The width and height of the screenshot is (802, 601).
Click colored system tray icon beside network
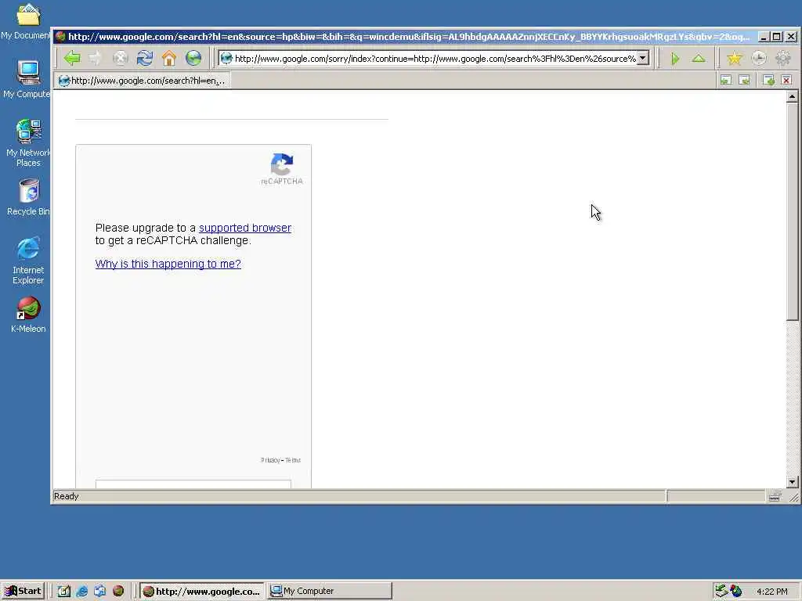[x=736, y=591]
